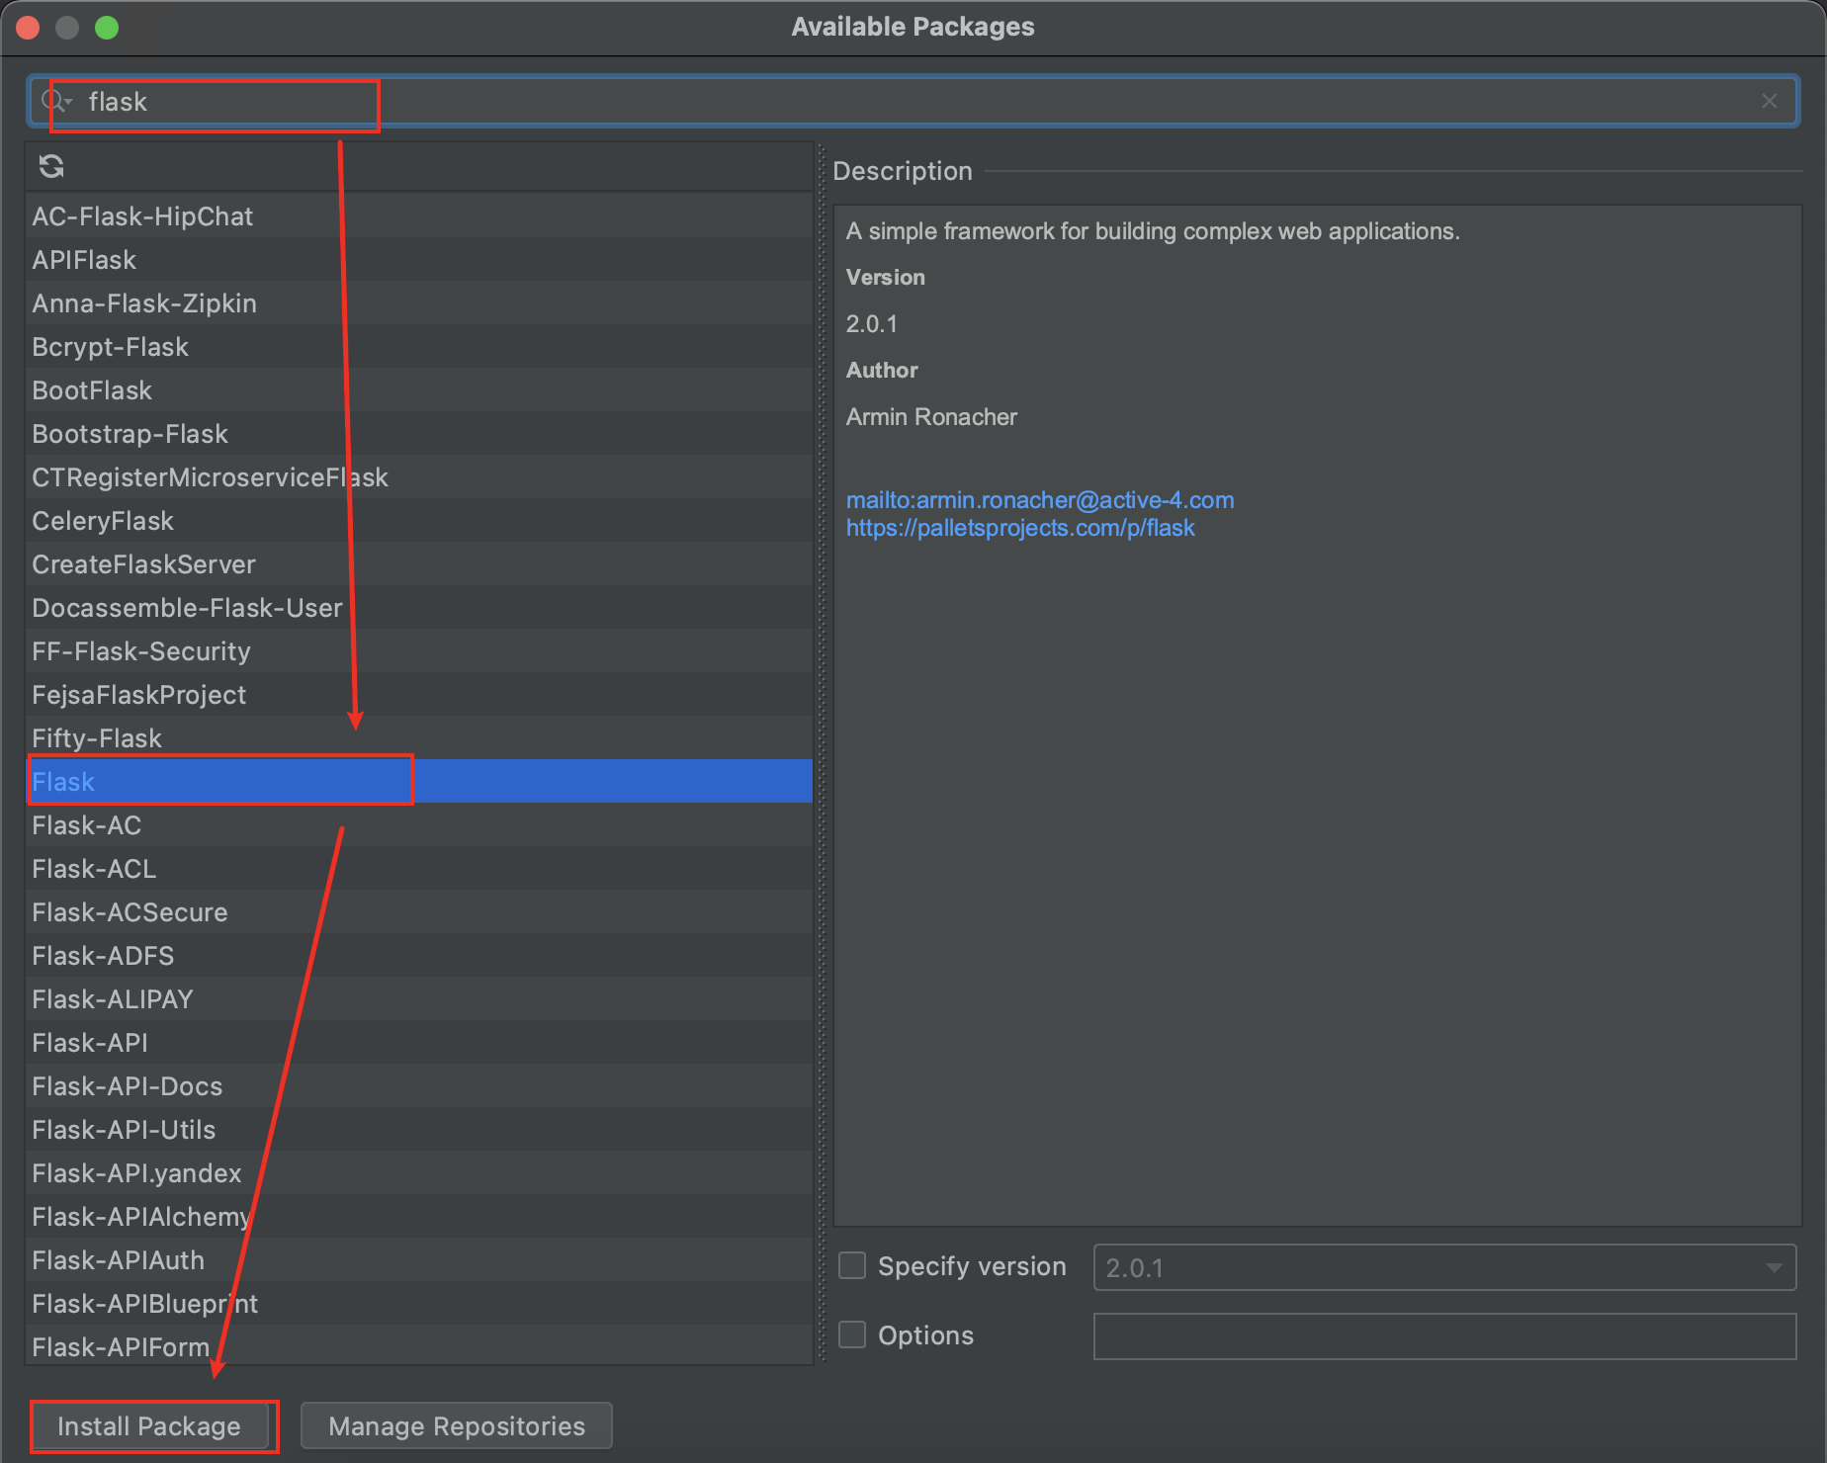Screen dimensions: 1827x1463
Task: Maximize the Available Packages window
Action: coord(107,28)
